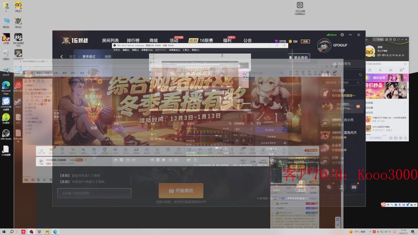Click the 精彩世界 banner in YY
The image size is (418, 235).
click(x=387, y=78)
